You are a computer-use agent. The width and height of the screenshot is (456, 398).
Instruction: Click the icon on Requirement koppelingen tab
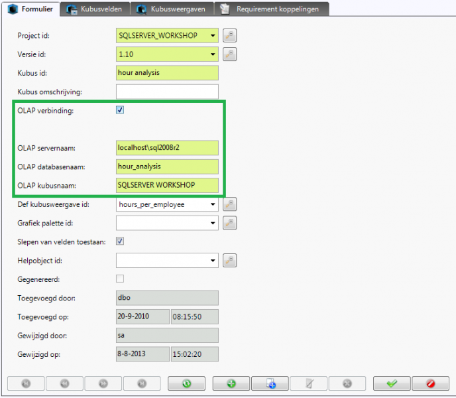pyautogui.click(x=225, y=9)
